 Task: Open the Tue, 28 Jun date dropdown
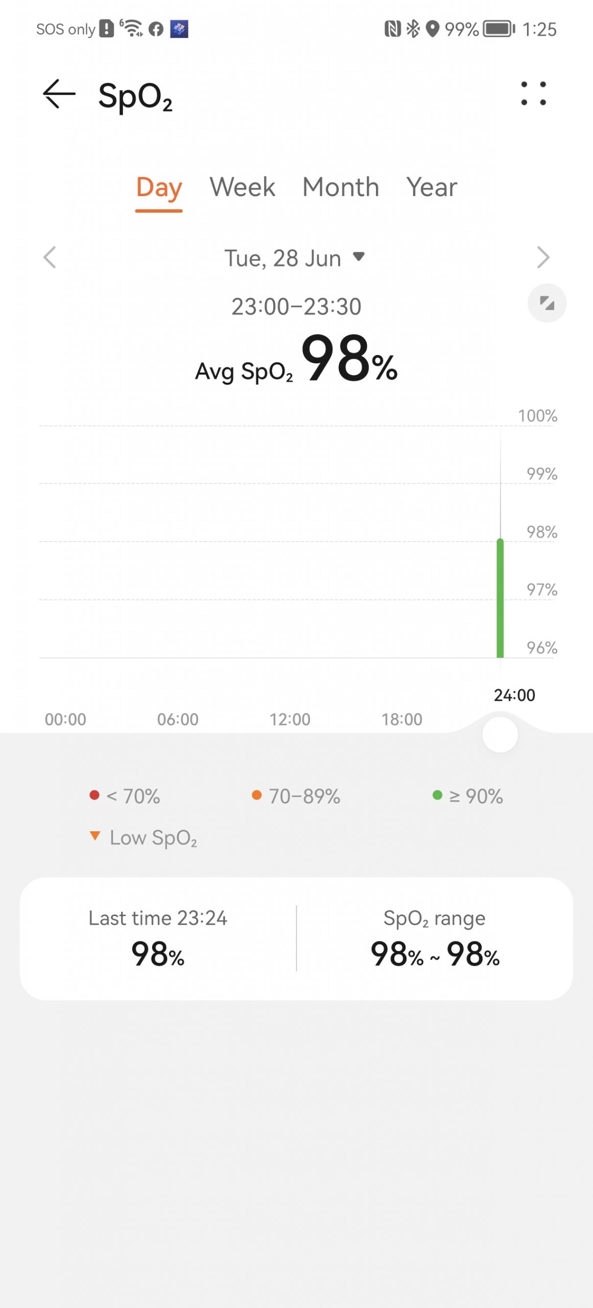click(295, 258)
